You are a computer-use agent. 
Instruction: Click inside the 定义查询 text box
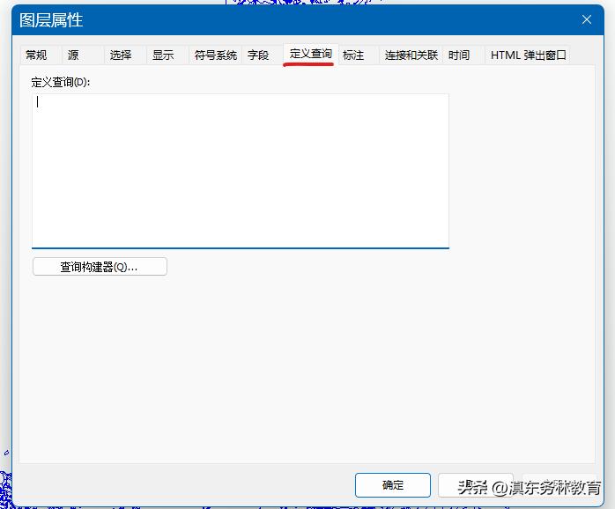tap(241, 171)
